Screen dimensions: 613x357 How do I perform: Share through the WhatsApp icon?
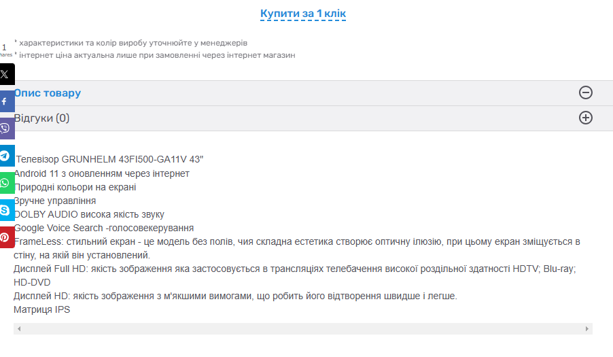pos(5,182)
